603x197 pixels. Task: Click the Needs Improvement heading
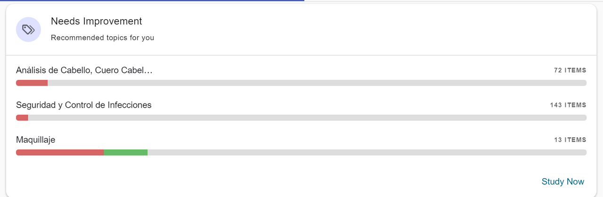pyautogui.click(x=97, y=21)
